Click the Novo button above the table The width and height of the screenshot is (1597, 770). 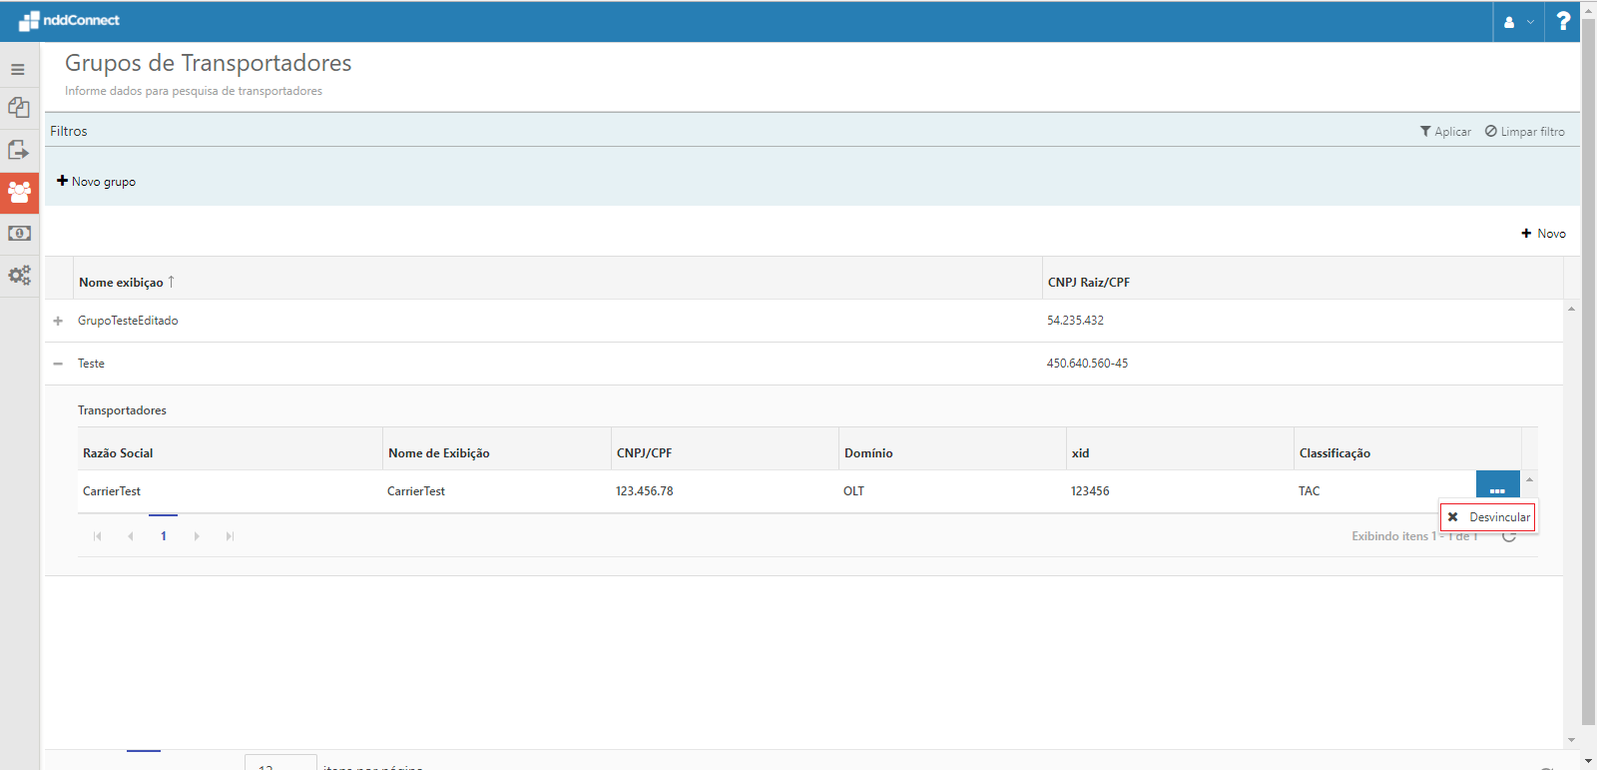(x=1543, y=234)
